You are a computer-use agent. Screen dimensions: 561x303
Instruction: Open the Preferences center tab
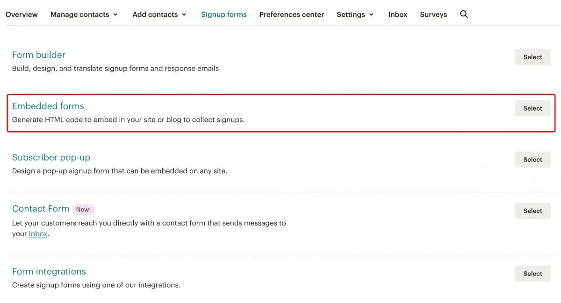tap(292, 14)
